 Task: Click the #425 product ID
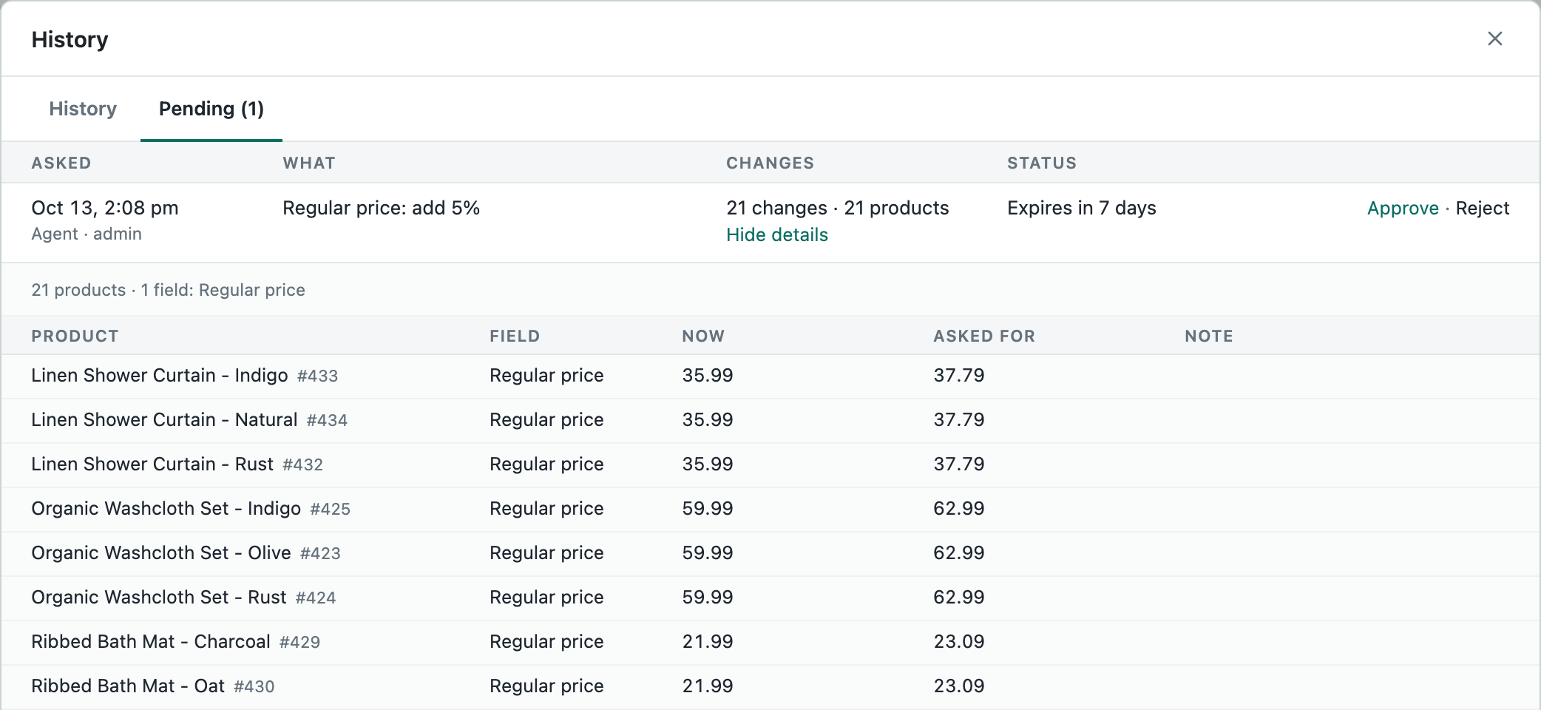coord(330,510)
